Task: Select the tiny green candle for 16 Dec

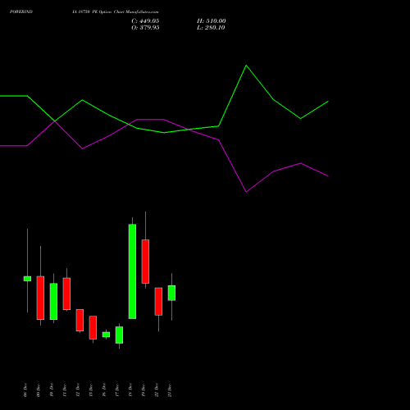Action: (106, 335)
